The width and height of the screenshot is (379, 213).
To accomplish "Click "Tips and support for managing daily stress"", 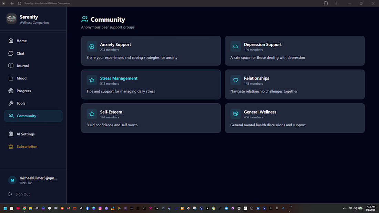I will [x=121, y=91].
